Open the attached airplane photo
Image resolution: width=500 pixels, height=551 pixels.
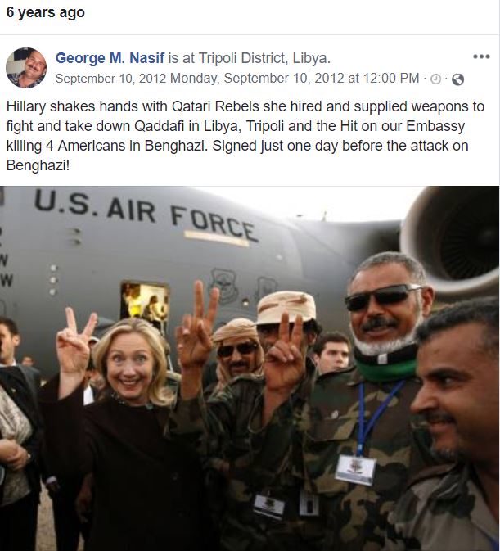pyautogui.click(x=250, y=368)
